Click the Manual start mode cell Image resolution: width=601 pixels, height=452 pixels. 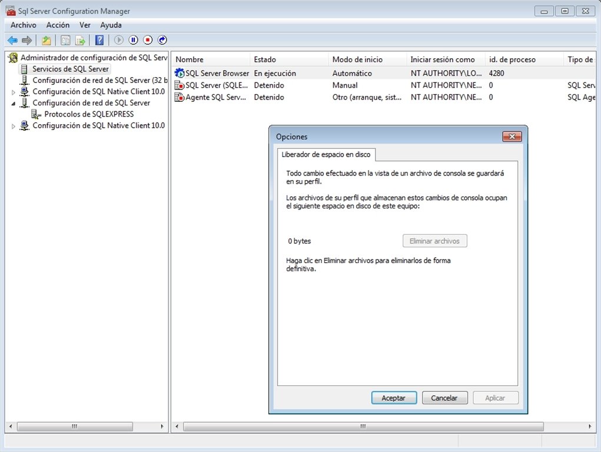point(345,85)
